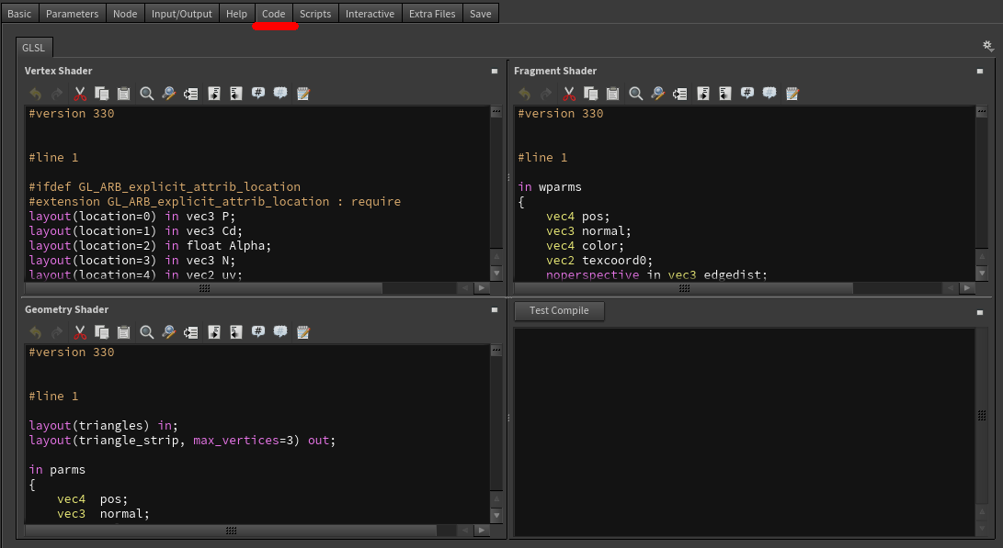Paste clipboard in Vertex Shader toolbar
The image size is (1003, 548).
[x=123, y=94]
